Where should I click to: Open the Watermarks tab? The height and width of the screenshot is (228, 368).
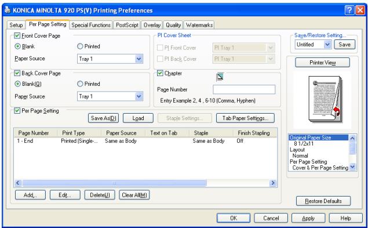tap(199, 25)
